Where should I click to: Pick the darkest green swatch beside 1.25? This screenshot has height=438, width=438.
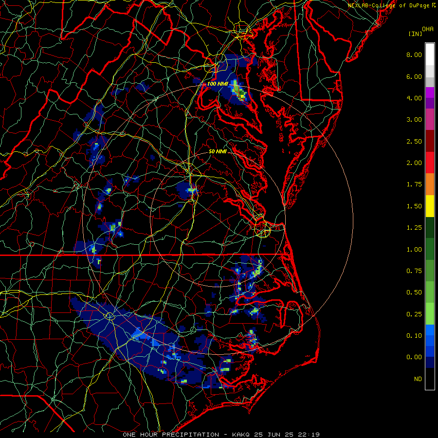(430, 227)
